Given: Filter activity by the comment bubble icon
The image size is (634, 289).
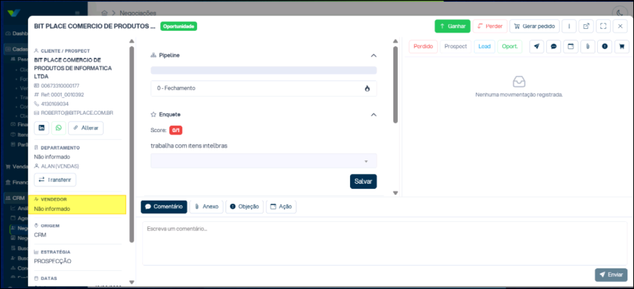Looking at the screenshot, I should [x=554, y=47].
